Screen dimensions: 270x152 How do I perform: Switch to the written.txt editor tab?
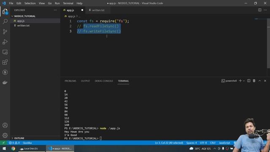coord(98,10)
